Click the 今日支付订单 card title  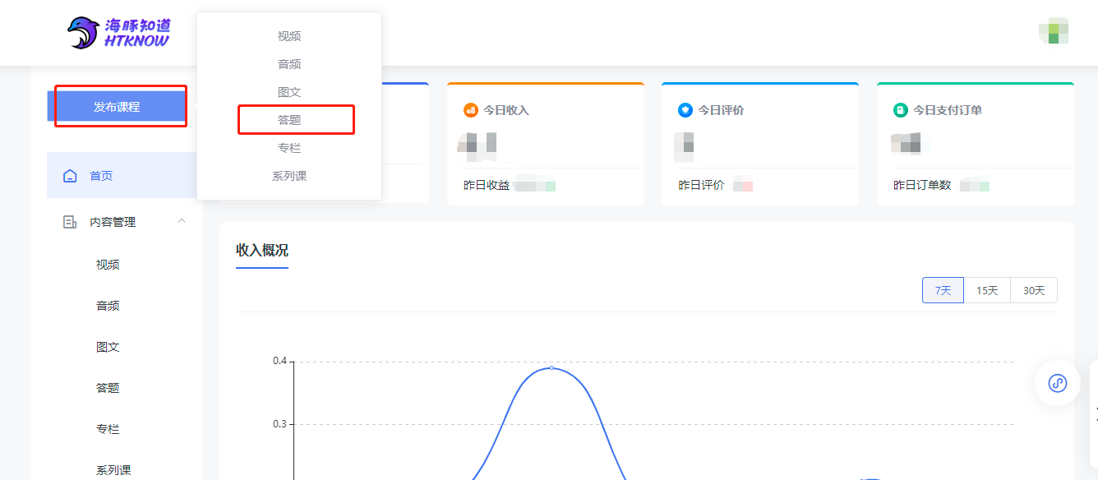pyautogui.click(x=948, y=110)
